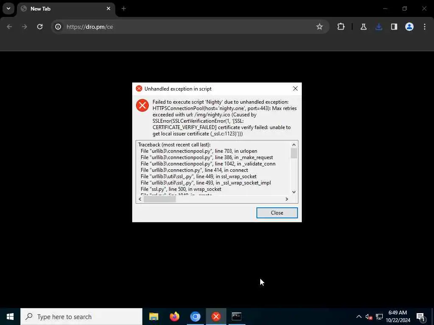Bookmark this page with the star icon
The image size is (434, 325).
pos(320,27)
